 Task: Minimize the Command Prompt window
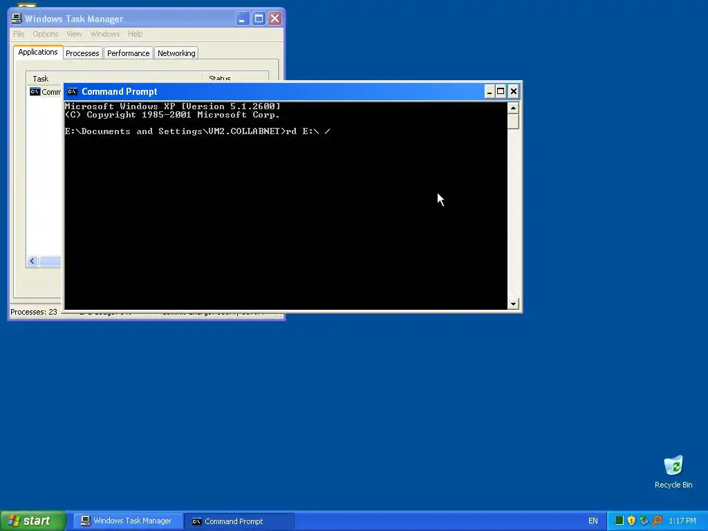pyautogui.click(x=490, y=92)
